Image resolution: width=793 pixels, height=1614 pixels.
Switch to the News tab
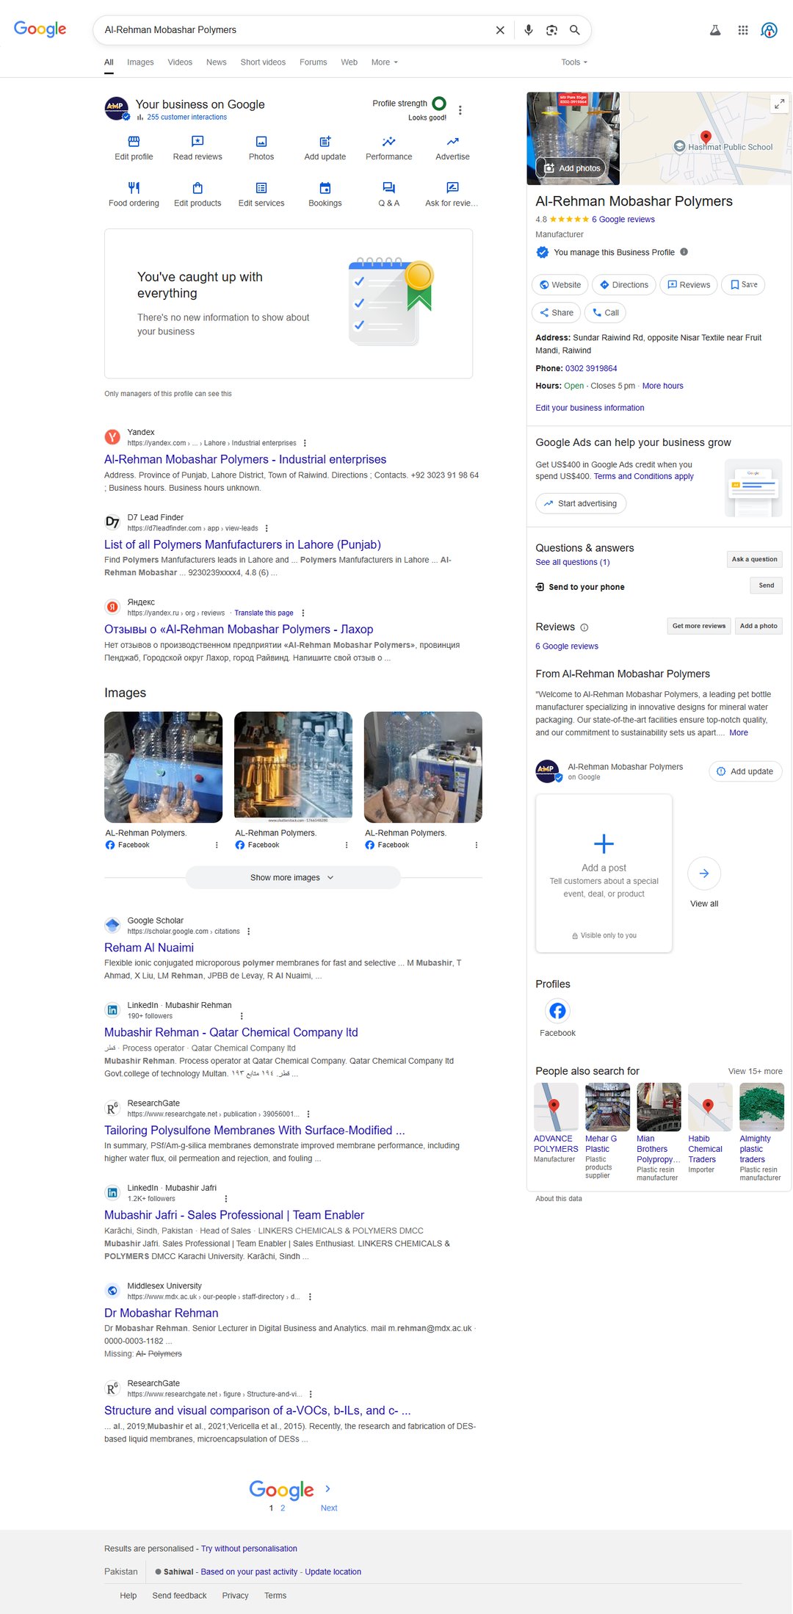pos(216,62)
